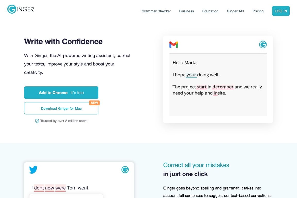Click underlined word 'insite' in email
The width and height of the screenshot is (297, 198).
[x=219, y=93]
